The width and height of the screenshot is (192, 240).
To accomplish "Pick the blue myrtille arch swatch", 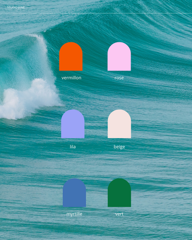I will click(74, 192).
